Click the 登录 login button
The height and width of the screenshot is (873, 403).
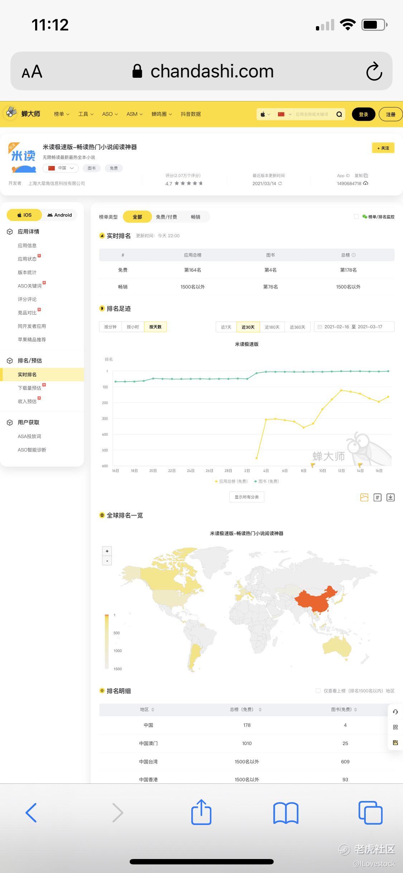tap(364, 114)
